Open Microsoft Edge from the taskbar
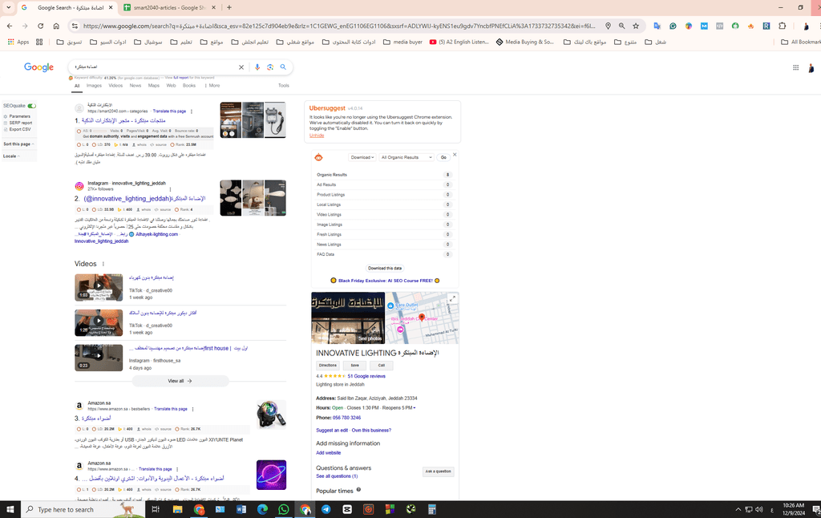821x518 pixels. pyautogui.click(x=262, y=509)
